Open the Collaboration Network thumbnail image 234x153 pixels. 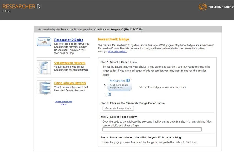coord(44,68)
